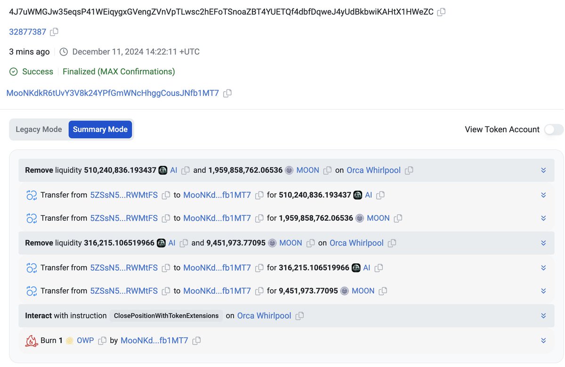Click the ClosePositionWithTokenExtensions instruction badge
The image size is (565, 367).
(x=166, y=316)
